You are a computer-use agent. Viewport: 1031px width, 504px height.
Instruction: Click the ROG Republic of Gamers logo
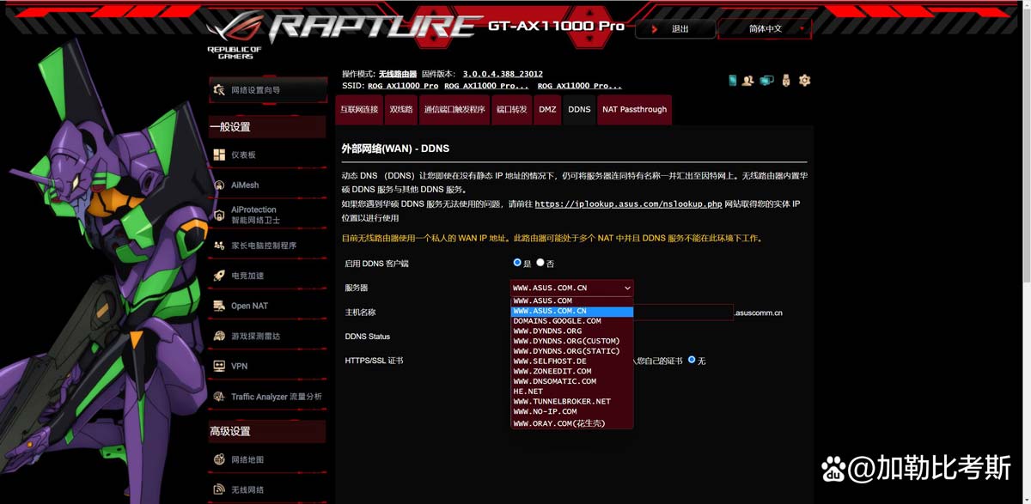pos(235,35)
